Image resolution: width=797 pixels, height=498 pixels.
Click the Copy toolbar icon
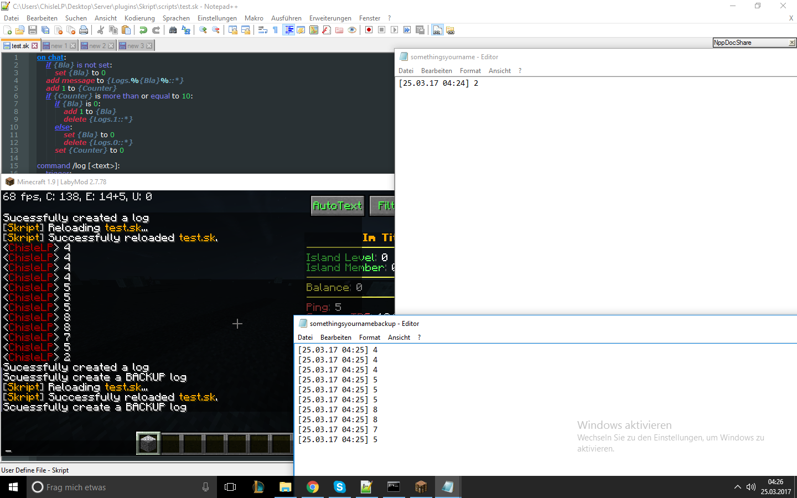113,30
